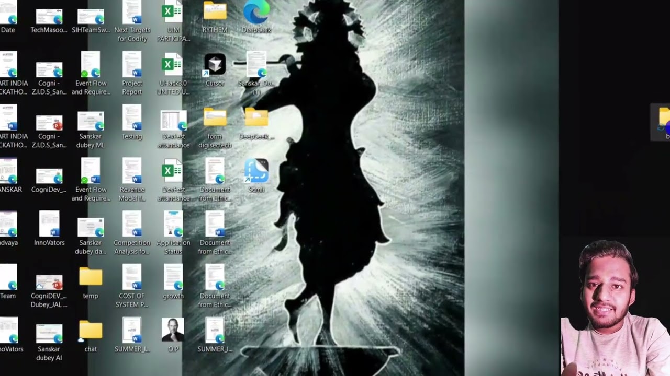Screen dimensions: 670x376
Task: Open the Testing Word document
Action: (132, 119)
